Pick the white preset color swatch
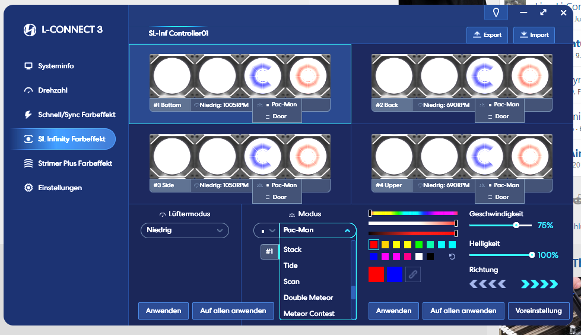The width and height of the screenshot is (581, 335). pyautogui.click(x=419, y=257)
